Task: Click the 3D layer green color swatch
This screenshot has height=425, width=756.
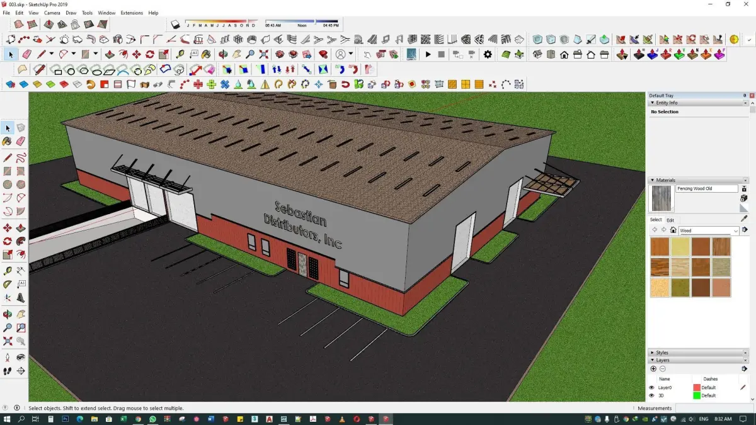Action: coord(697,395)
